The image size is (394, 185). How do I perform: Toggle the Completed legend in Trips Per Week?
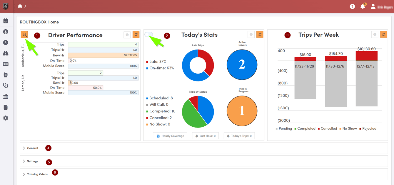[x=305, y=128]
